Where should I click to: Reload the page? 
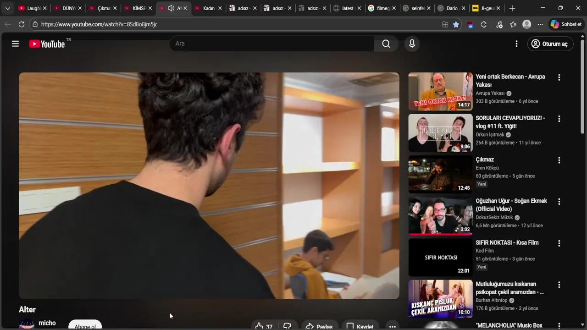[x=22, y=24]
